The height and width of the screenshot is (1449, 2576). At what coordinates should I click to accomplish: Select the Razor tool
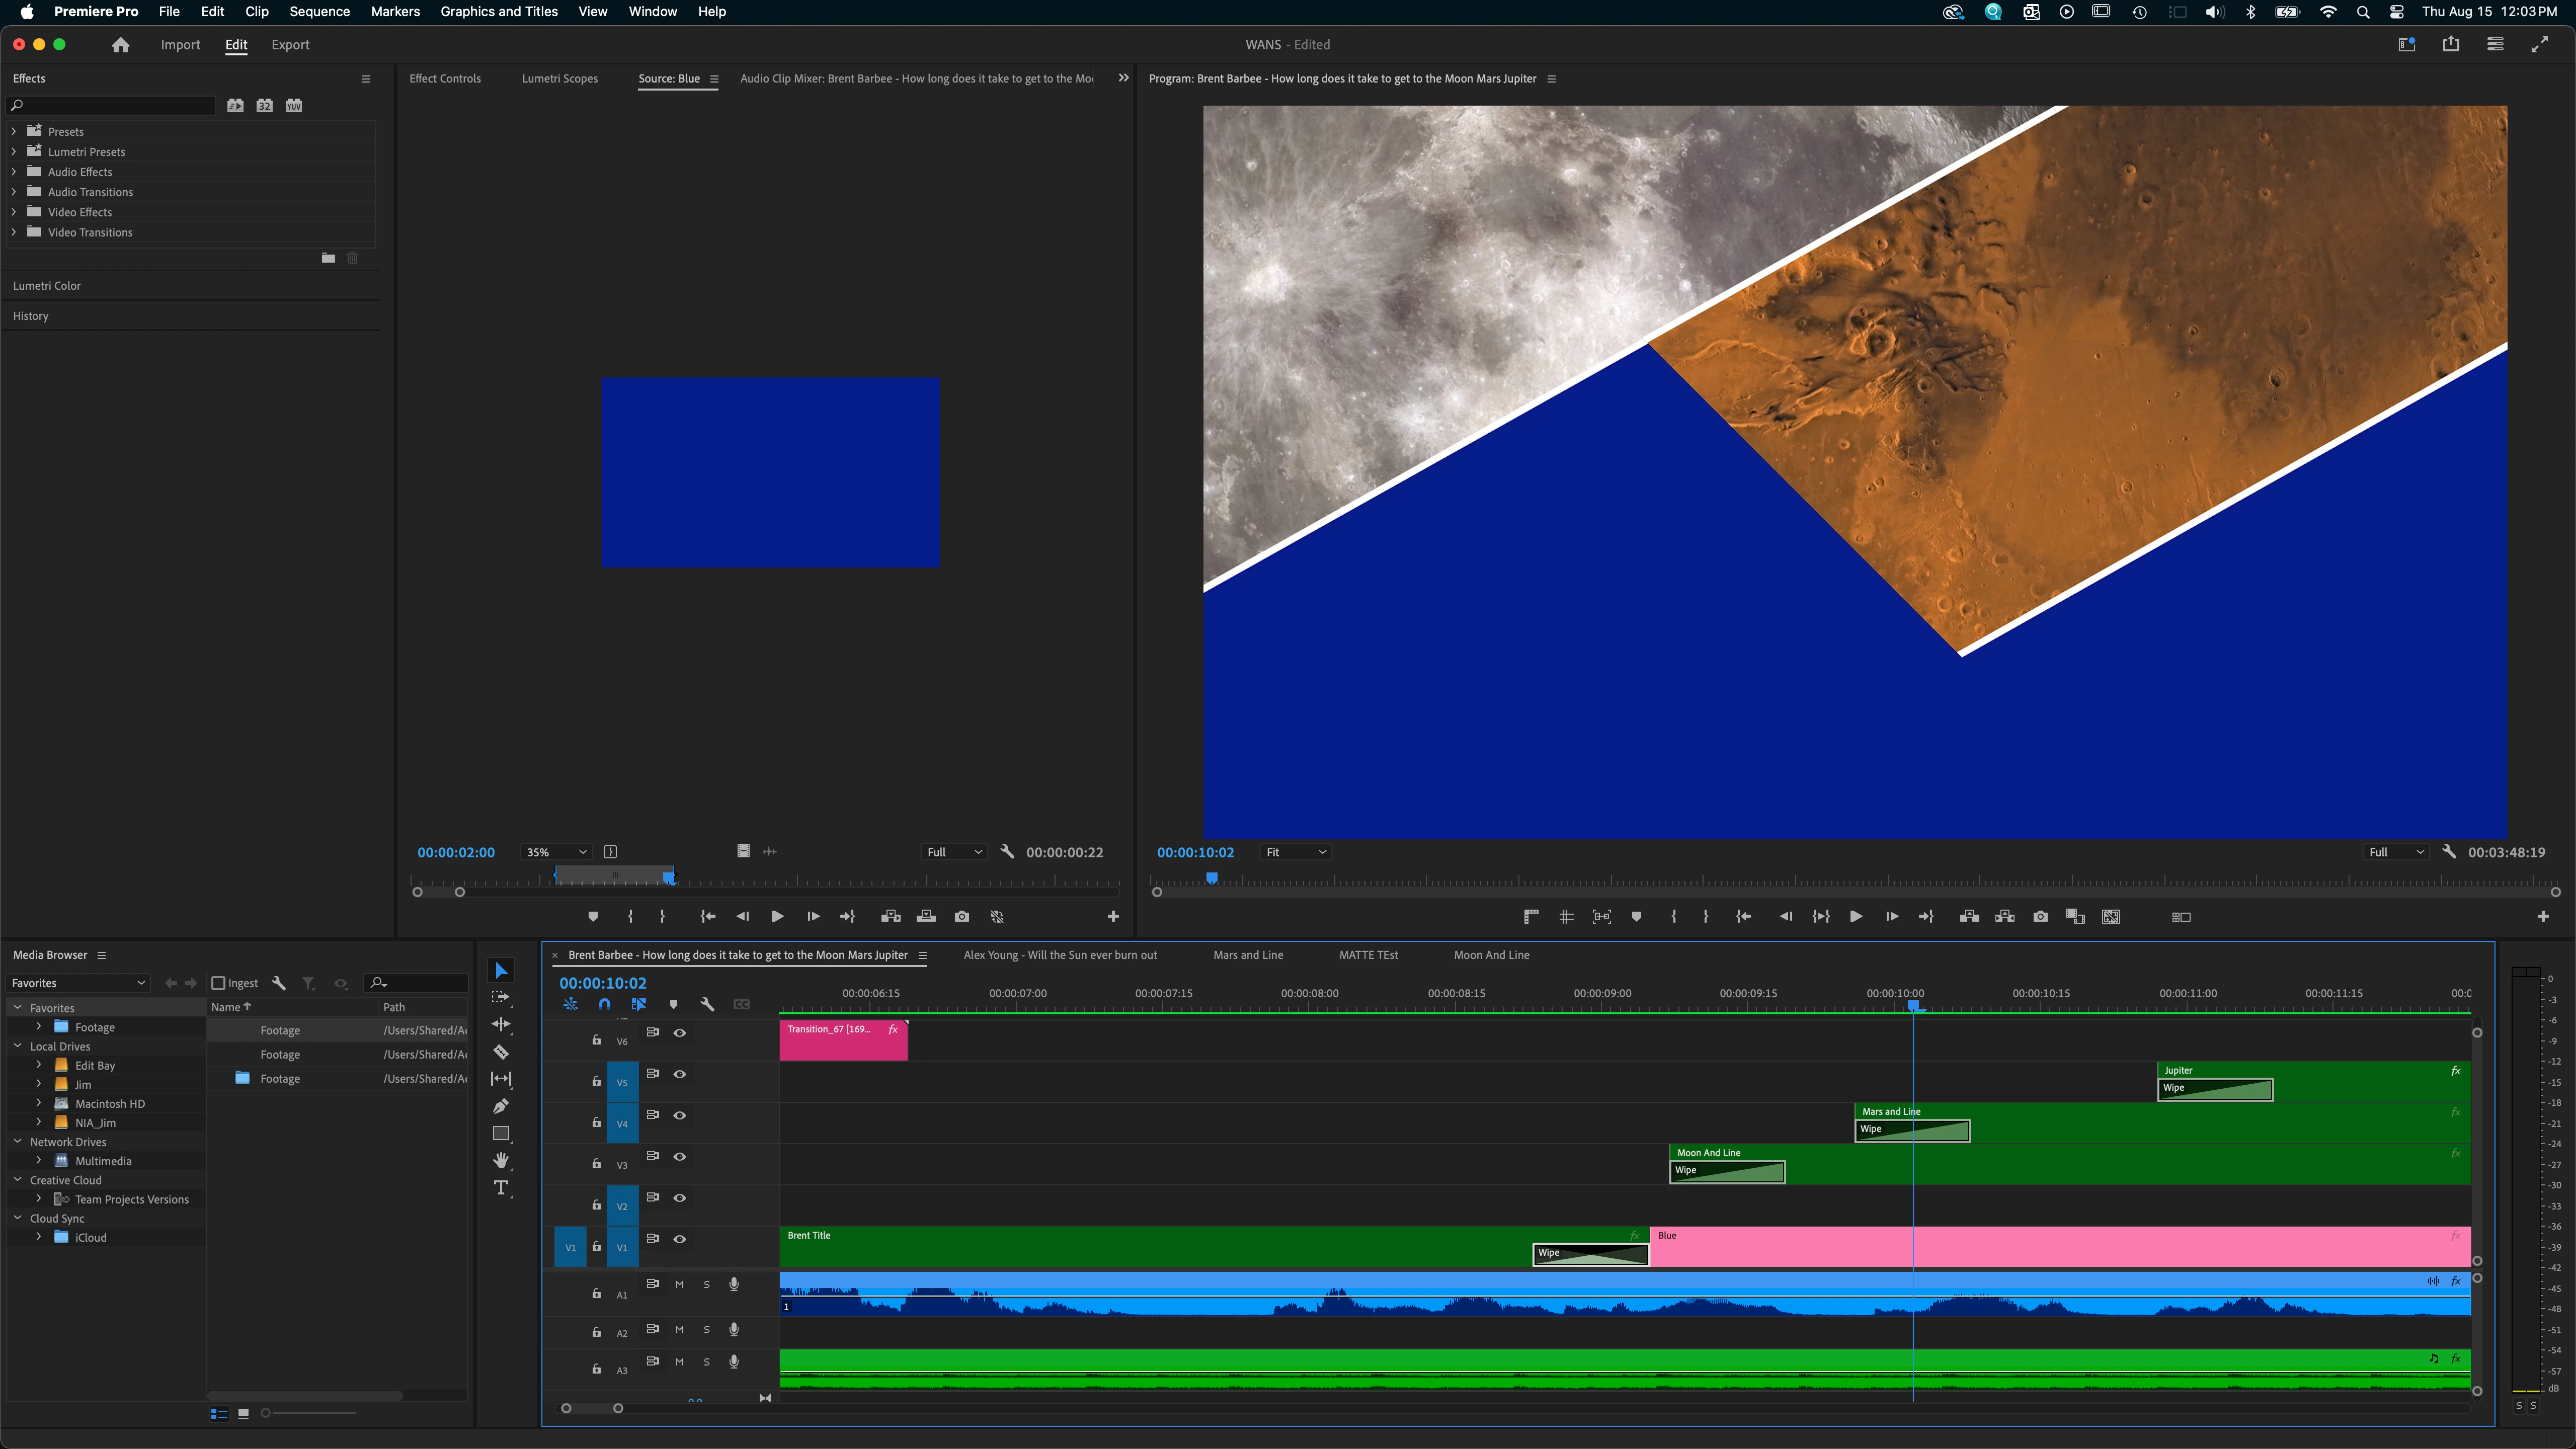(501, 1052)
